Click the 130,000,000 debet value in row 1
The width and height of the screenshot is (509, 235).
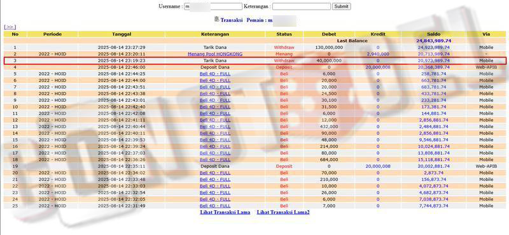pos(329,48)
